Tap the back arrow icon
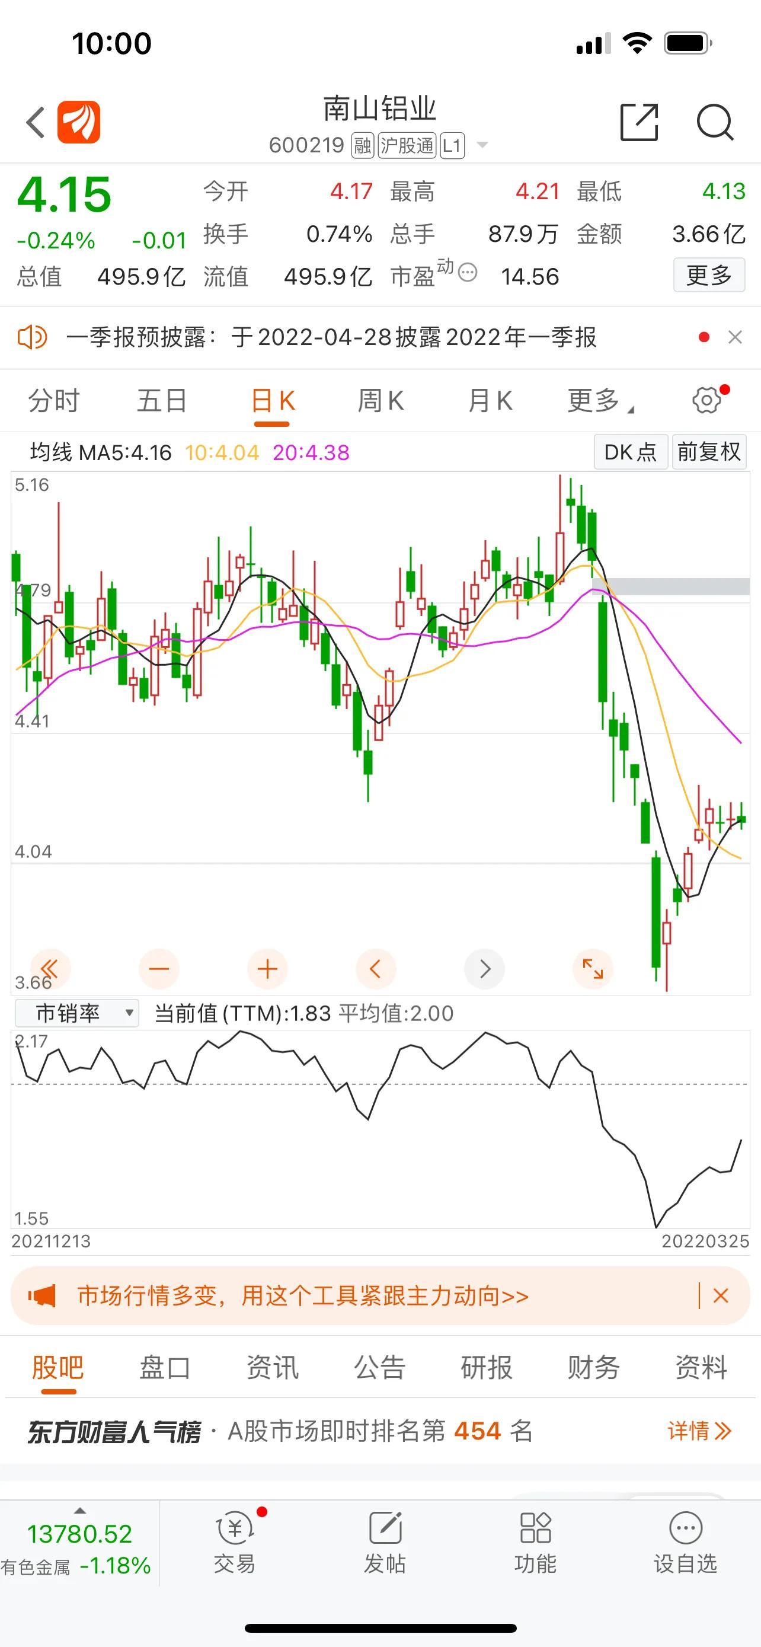Screen dimensions: 761x1647 coord(36,122)
